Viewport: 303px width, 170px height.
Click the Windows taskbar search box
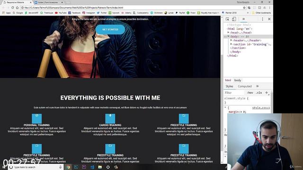pos(36,167)
